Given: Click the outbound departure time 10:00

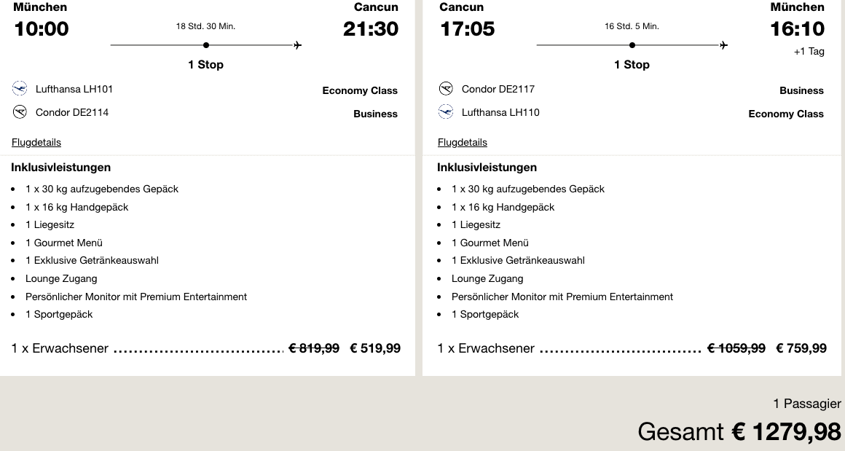Looking at the screenshot, I should pyautogui.click(x=41, y=29).
